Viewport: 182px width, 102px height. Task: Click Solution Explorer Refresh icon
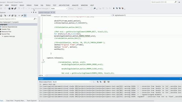5,16
